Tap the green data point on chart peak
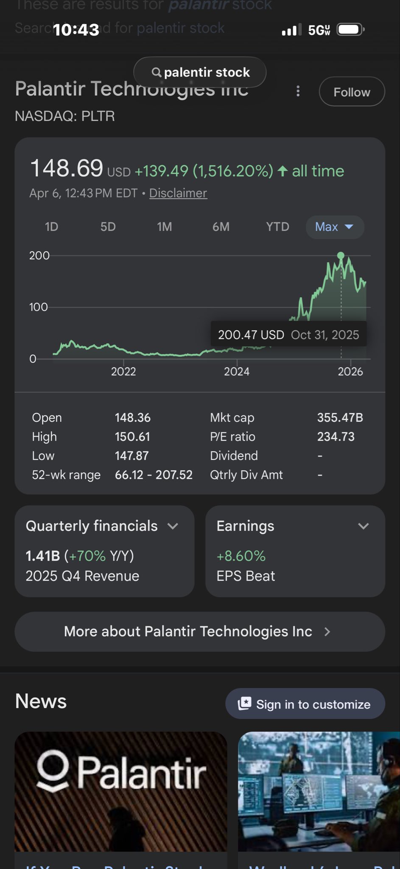This screenshot has width=400, height=869. pos(341,255)
